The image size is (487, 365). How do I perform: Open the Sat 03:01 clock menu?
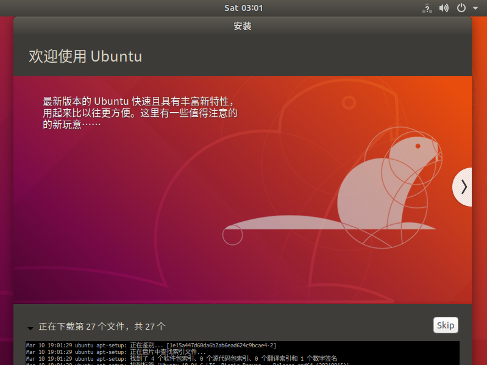click(244, 8)
